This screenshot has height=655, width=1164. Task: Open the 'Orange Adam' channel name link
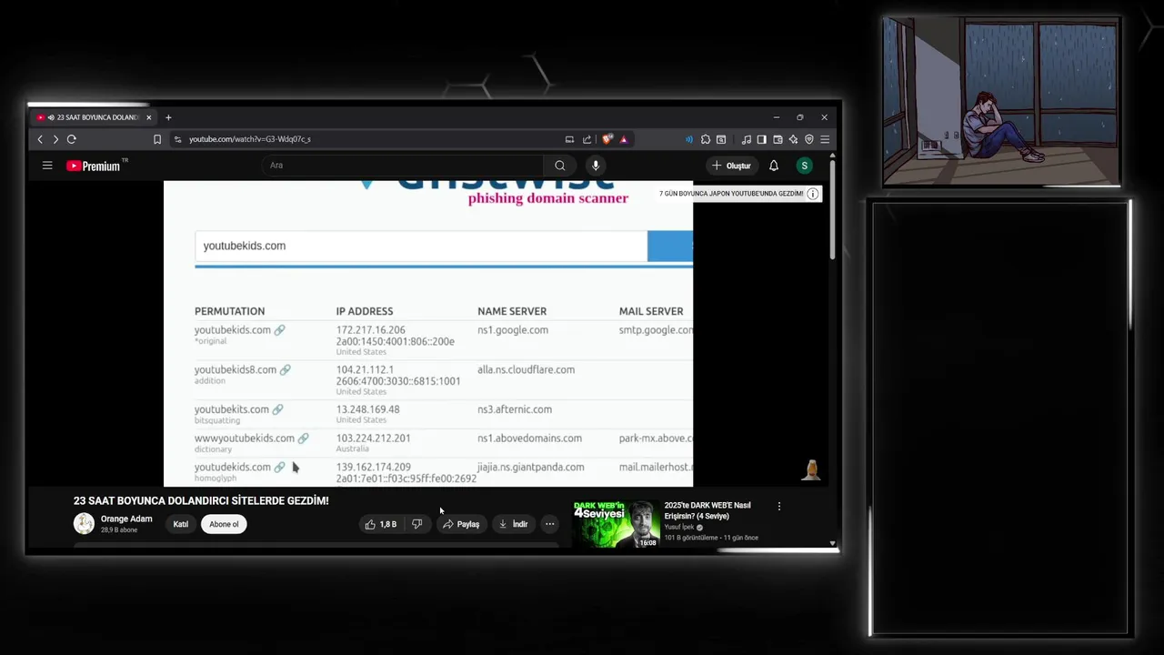coord(126,519)
